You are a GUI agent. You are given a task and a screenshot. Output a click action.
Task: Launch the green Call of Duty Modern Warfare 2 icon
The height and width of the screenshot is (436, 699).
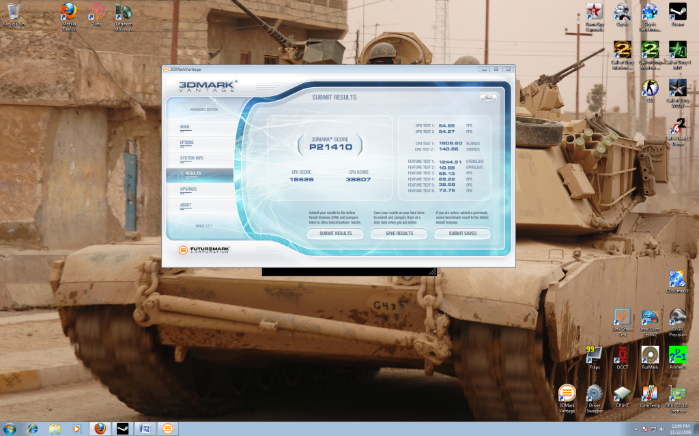[650, 55]
